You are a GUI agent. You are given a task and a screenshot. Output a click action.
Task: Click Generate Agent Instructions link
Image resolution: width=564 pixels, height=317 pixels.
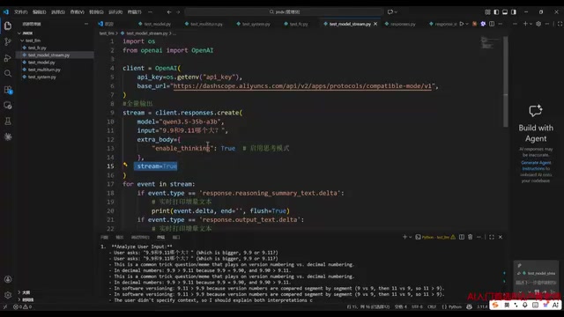coord(536,166)
